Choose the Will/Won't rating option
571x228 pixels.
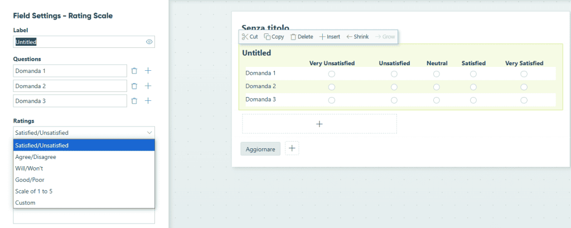coord(84,168)
